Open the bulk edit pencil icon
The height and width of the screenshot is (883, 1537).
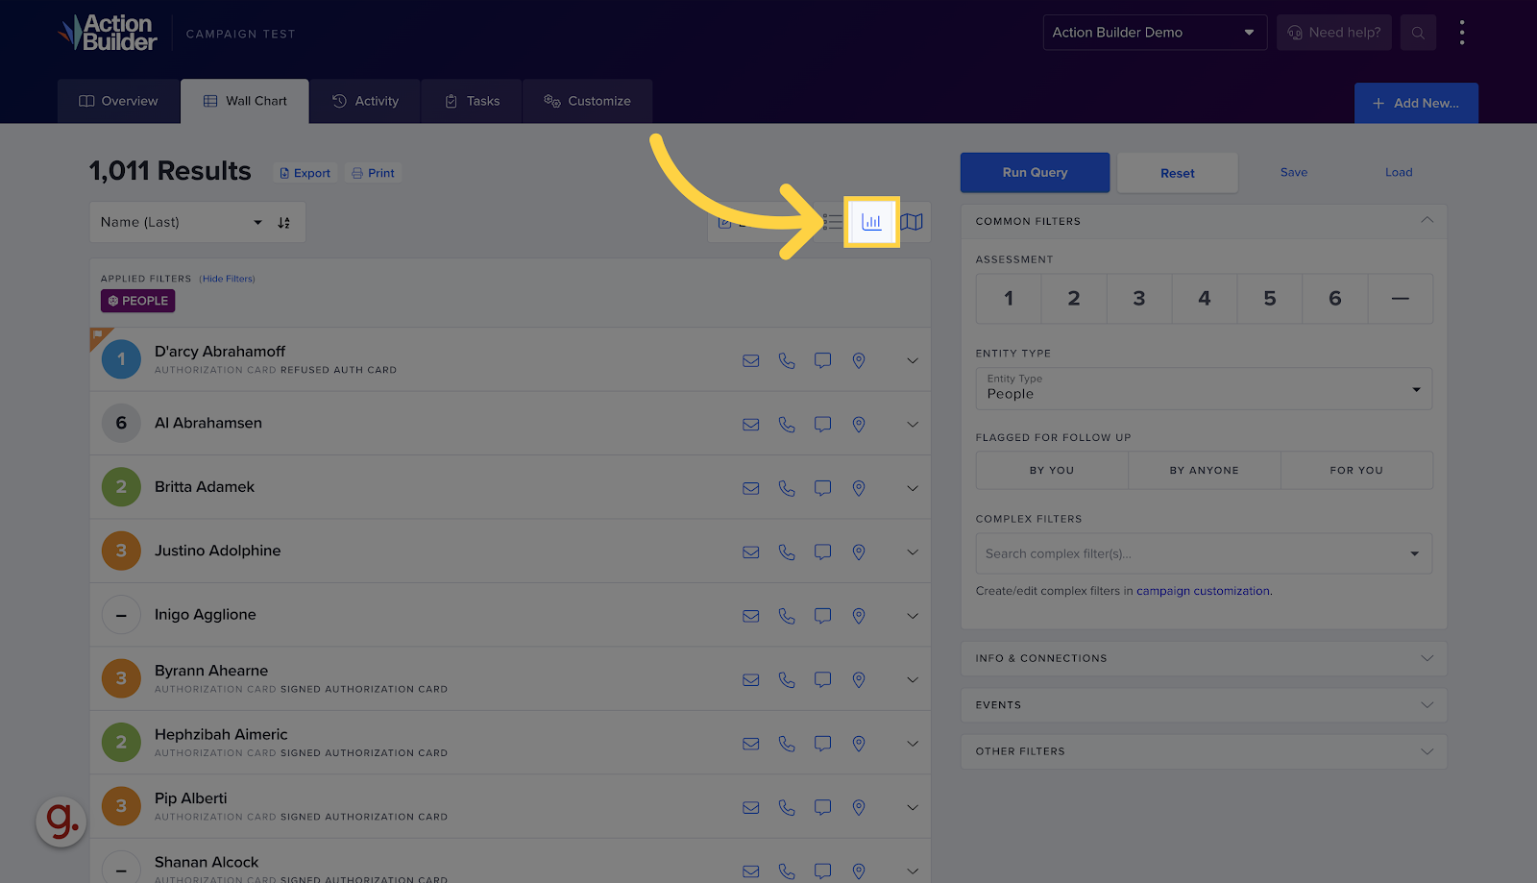(725, 222)
